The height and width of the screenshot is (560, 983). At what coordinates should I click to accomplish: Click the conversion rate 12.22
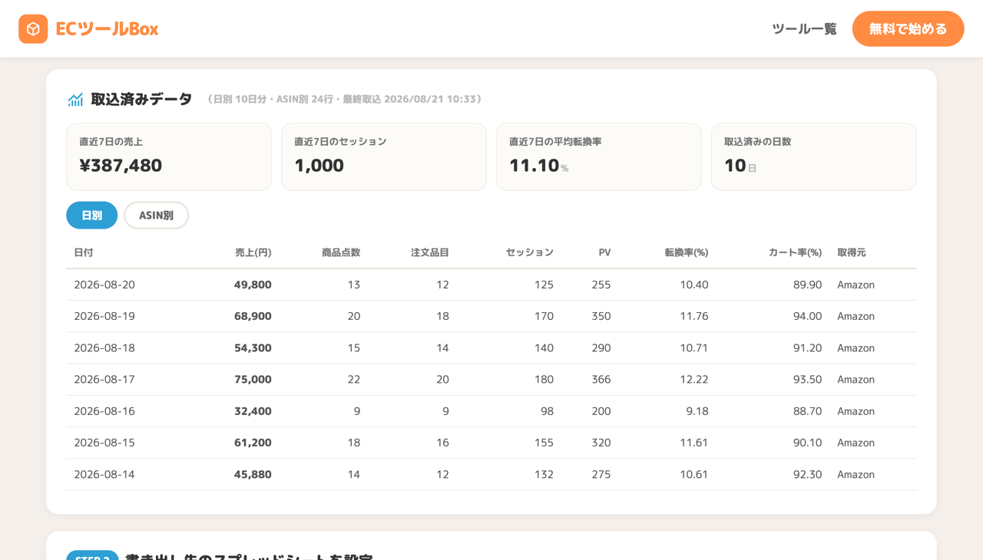coord(694,380)
